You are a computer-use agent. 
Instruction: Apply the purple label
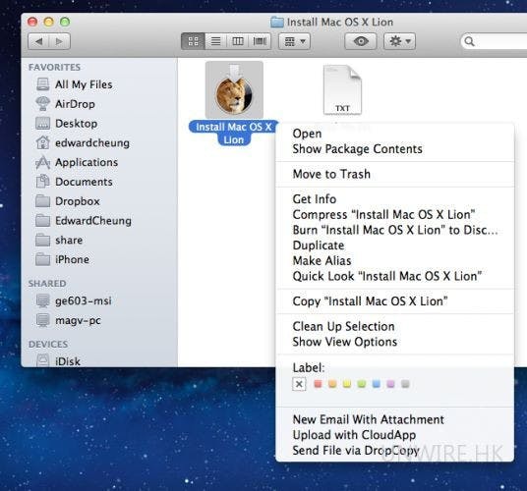390,384
